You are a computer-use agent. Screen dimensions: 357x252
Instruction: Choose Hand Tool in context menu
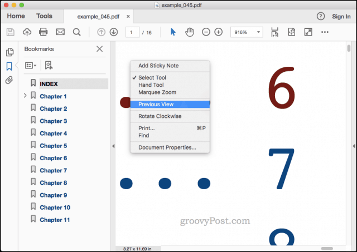(170, 85)
